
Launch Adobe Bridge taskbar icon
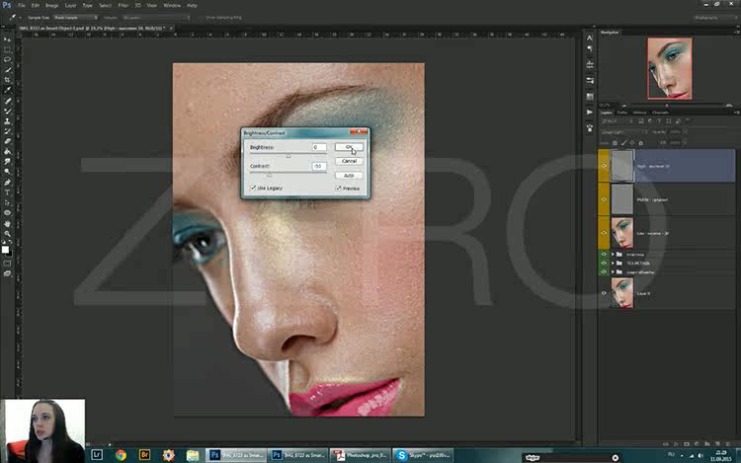tap(144, 455)
